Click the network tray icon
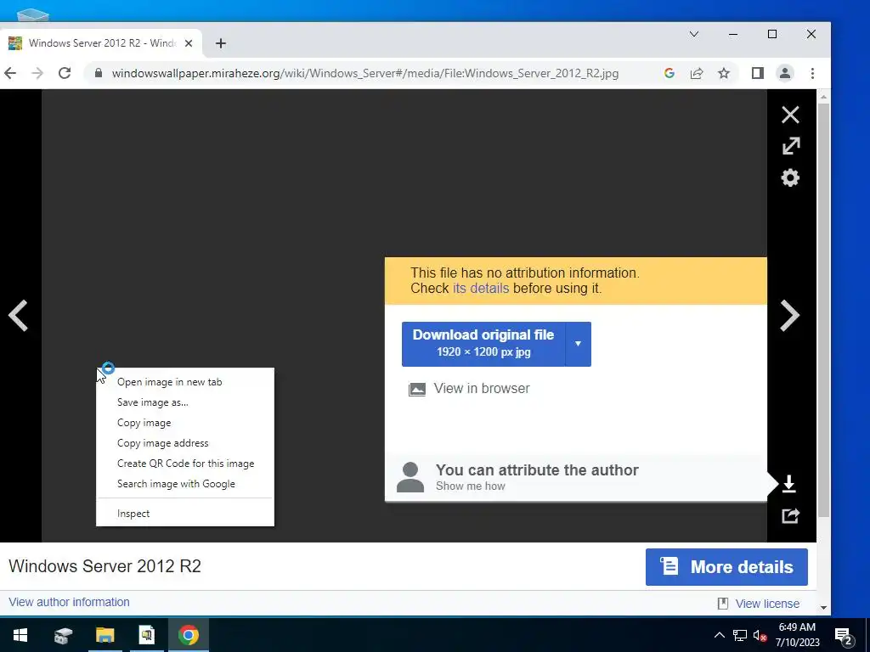 (x=740, y=635)
